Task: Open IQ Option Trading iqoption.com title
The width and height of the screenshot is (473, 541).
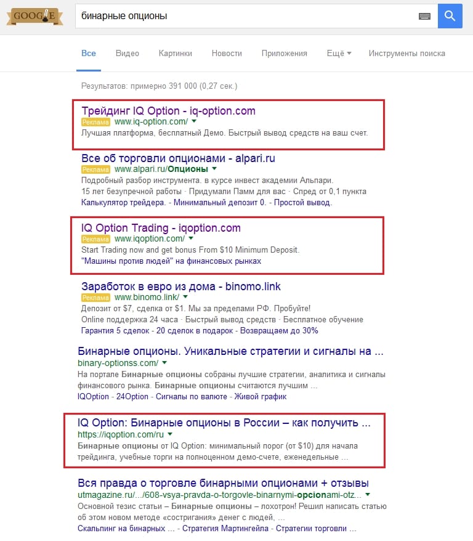Action: click(x=161, y=228)
